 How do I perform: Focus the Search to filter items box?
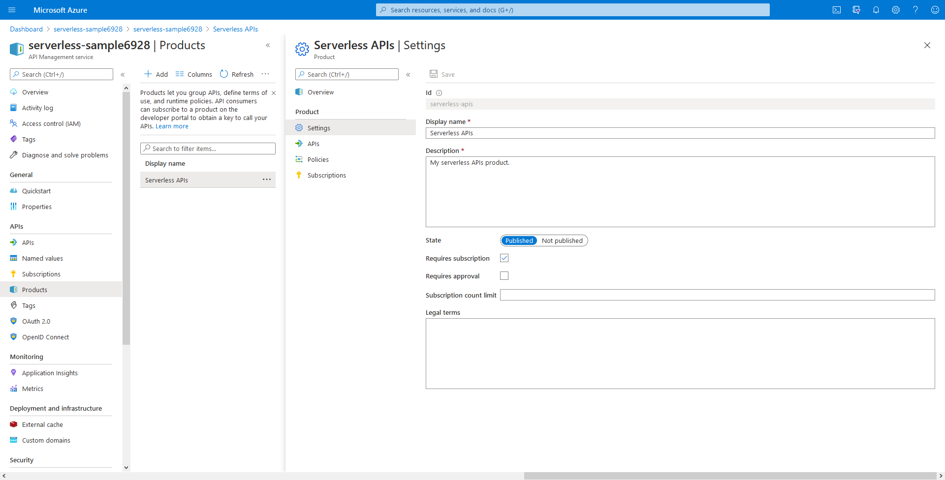pos(208,149)
